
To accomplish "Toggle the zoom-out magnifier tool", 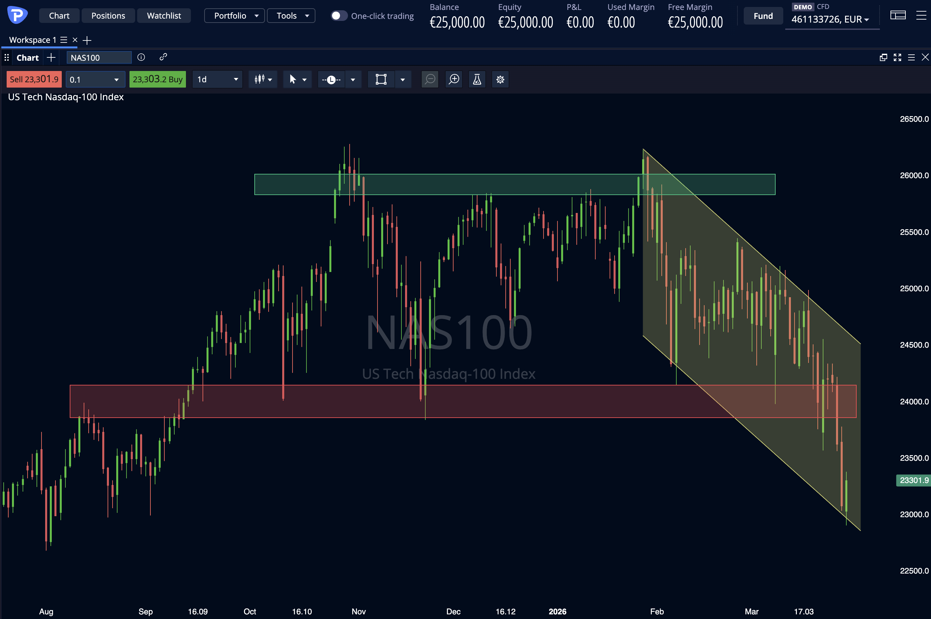I will coord(430,79).
